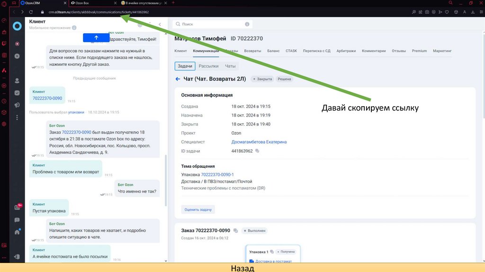Screen dimensions: 485x272
Task: Open the package link 70222370-0090-1
Action: tap(217, 174)
